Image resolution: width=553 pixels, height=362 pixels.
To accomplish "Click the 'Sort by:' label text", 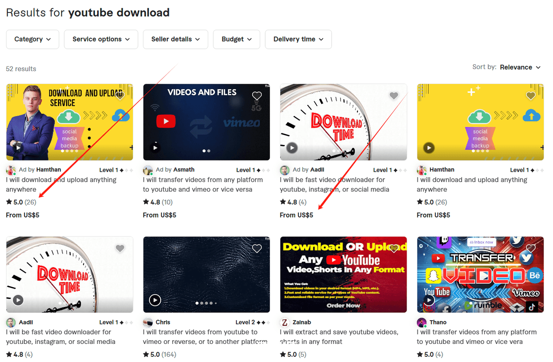I will click(485, 67).
